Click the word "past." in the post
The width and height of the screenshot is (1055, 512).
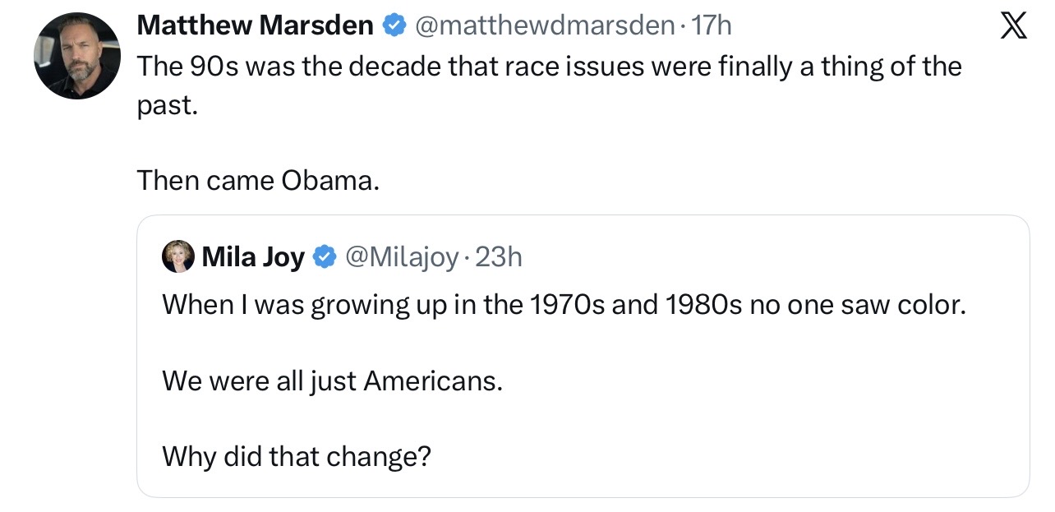pos(168,107)
